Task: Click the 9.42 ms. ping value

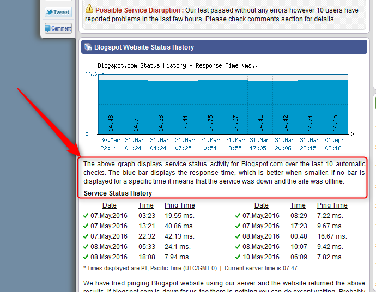Action: pyautogui.click(x=330, y=246)
